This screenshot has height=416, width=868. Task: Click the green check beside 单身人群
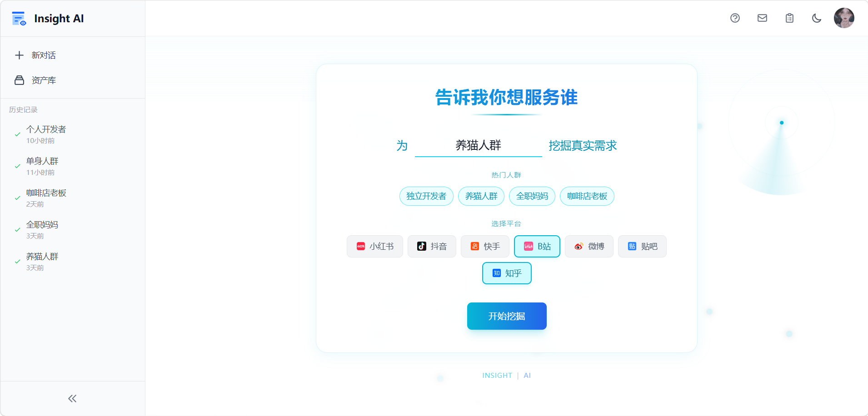click(x=17, y=166)
